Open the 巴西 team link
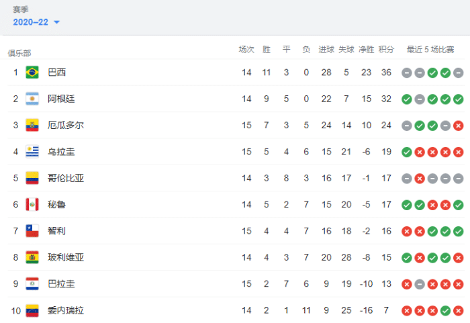The image size is (470, 323). (57, 73)
